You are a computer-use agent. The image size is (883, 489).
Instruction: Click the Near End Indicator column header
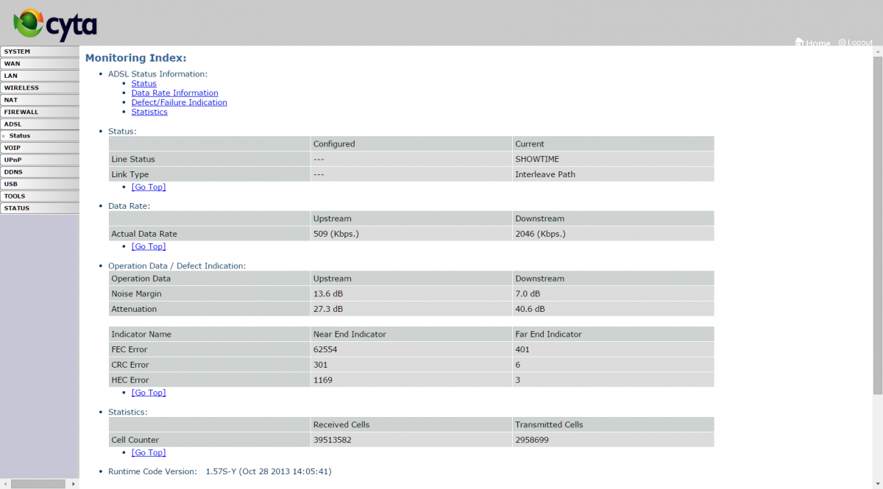coord(350,334)
